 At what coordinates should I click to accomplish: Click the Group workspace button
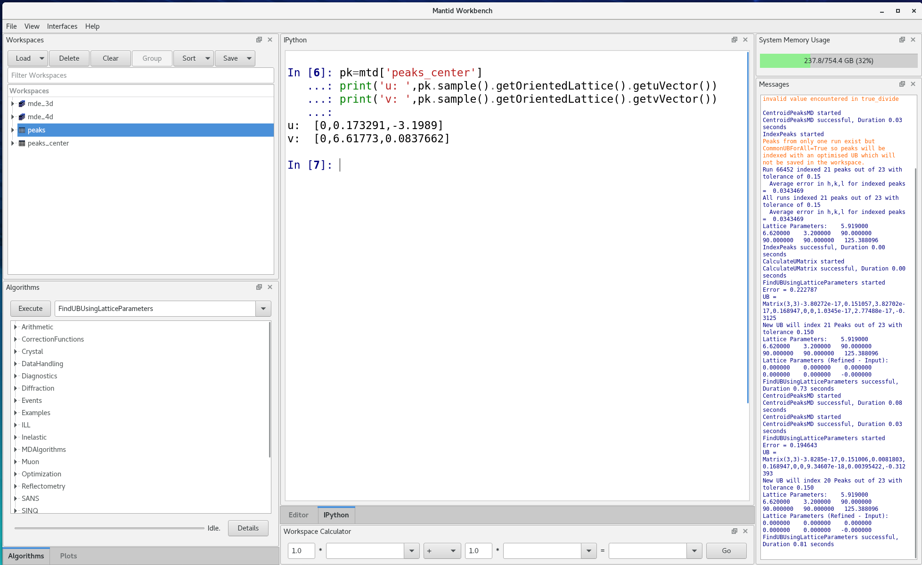152,58
